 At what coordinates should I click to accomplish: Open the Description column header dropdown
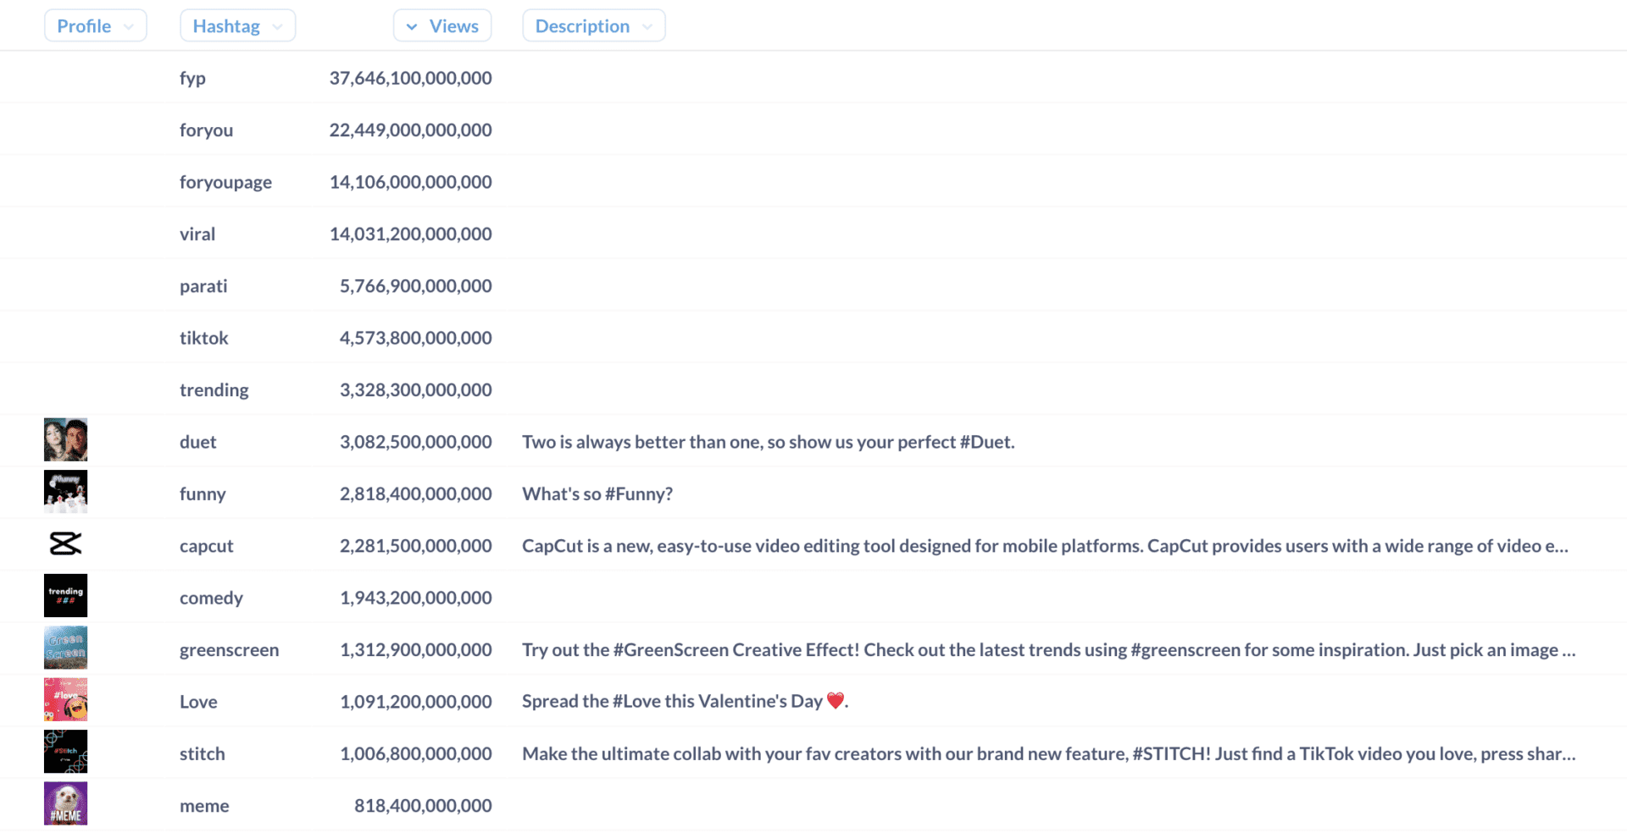coord(594,25)
